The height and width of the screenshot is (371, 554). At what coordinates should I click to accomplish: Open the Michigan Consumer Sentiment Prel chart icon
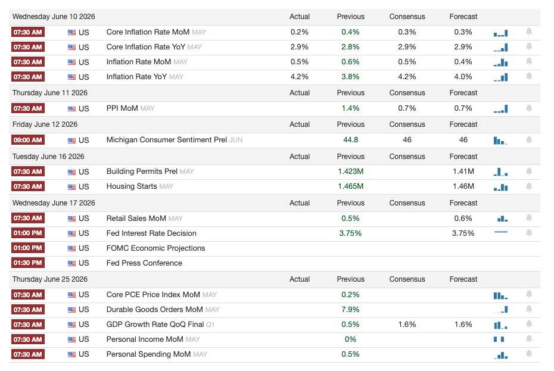(x=500, y=141)
